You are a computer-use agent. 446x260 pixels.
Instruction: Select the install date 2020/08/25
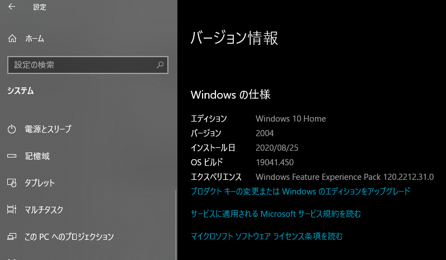(x=277, y=147)
